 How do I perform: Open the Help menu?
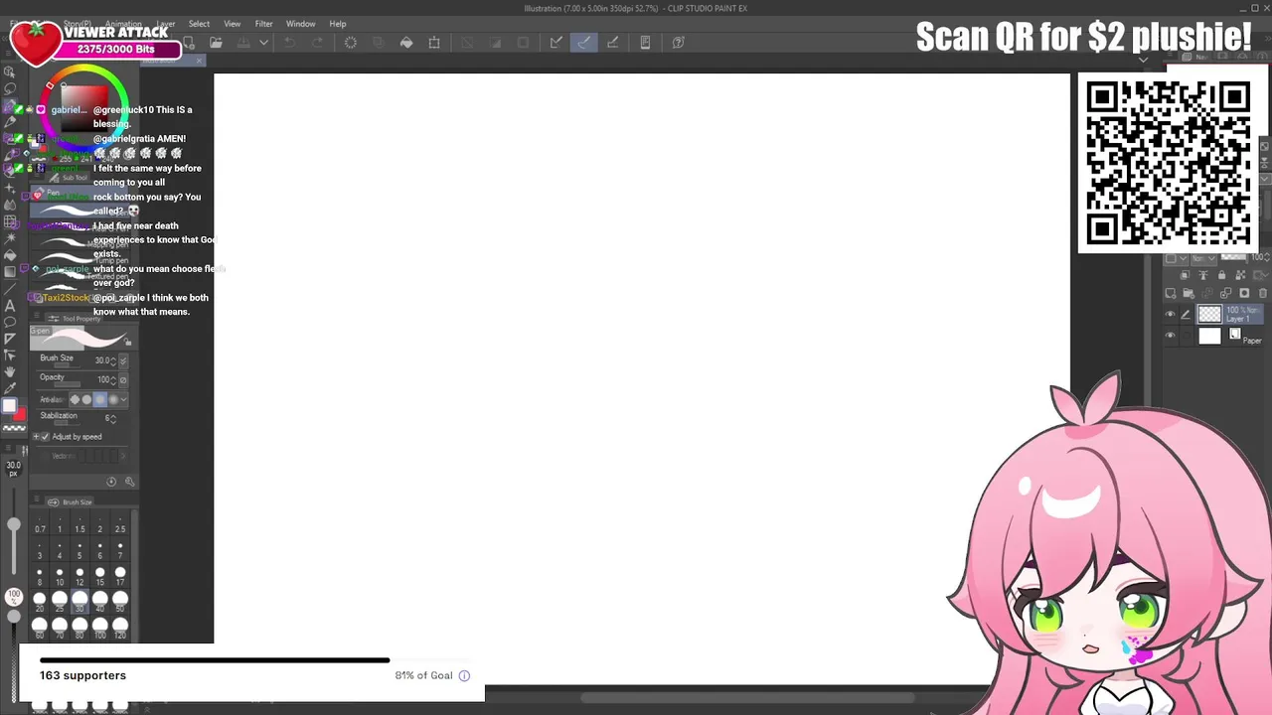point(338,24)
